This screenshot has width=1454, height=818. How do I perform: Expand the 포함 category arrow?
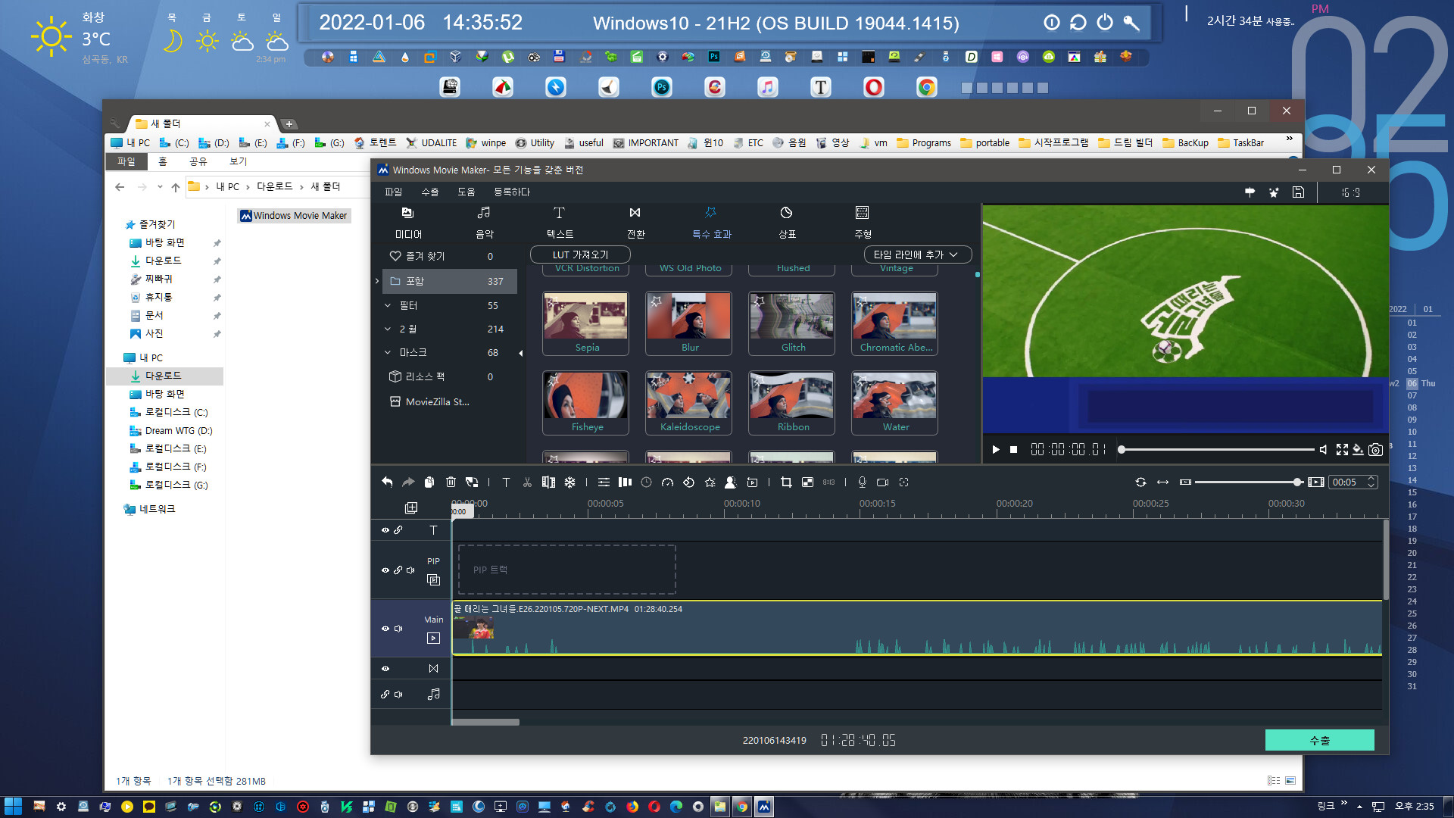coord(377,281)
